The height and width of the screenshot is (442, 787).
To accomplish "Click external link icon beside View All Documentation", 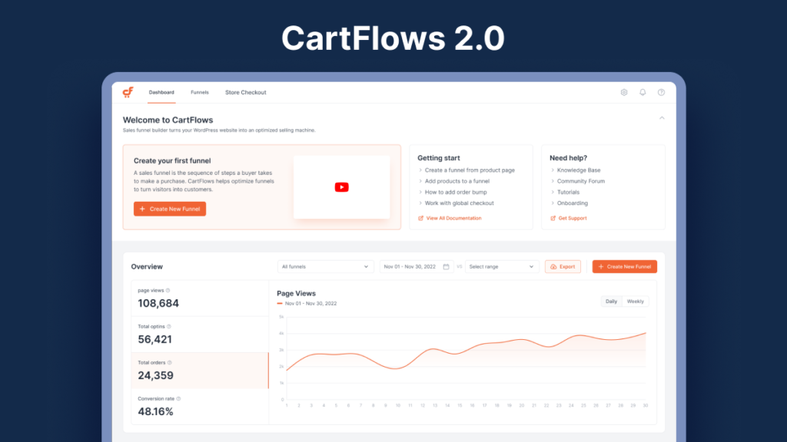I will point(420,218).
